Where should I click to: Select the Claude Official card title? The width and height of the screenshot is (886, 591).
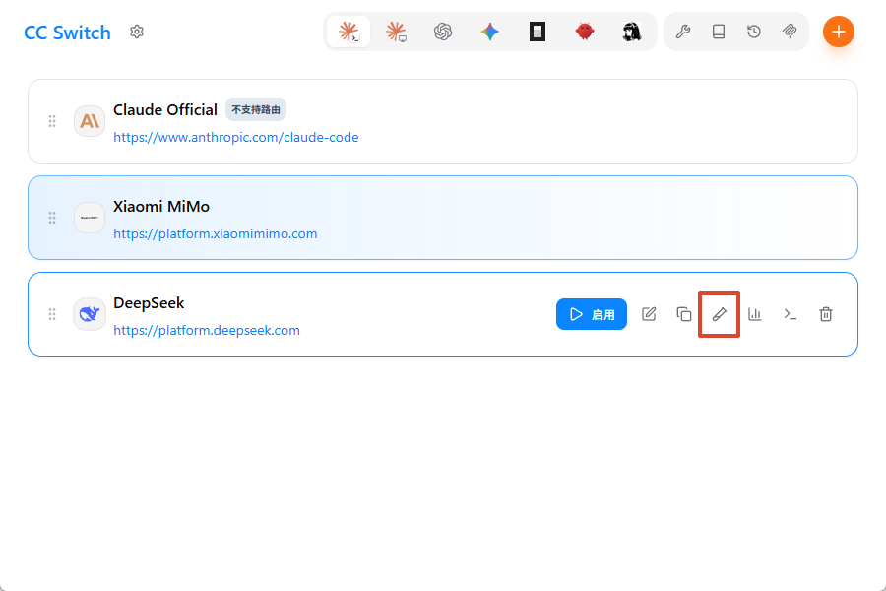[x=165, y=109]
